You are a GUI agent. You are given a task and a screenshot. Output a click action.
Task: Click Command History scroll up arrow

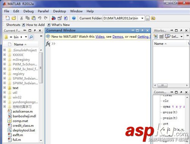point(187,98)
